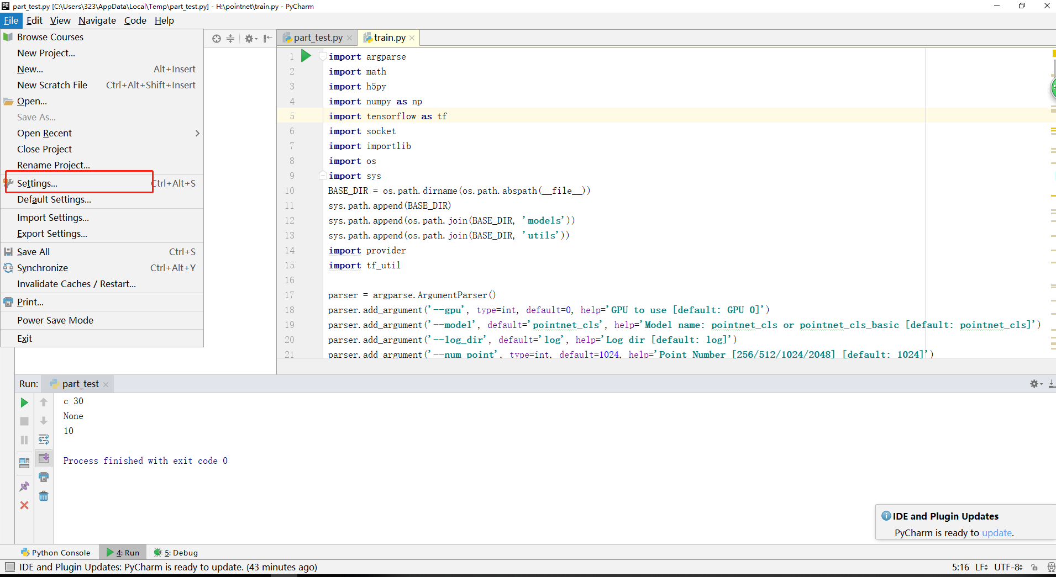Click Up the Stack Trace arrow

[44, 403]
